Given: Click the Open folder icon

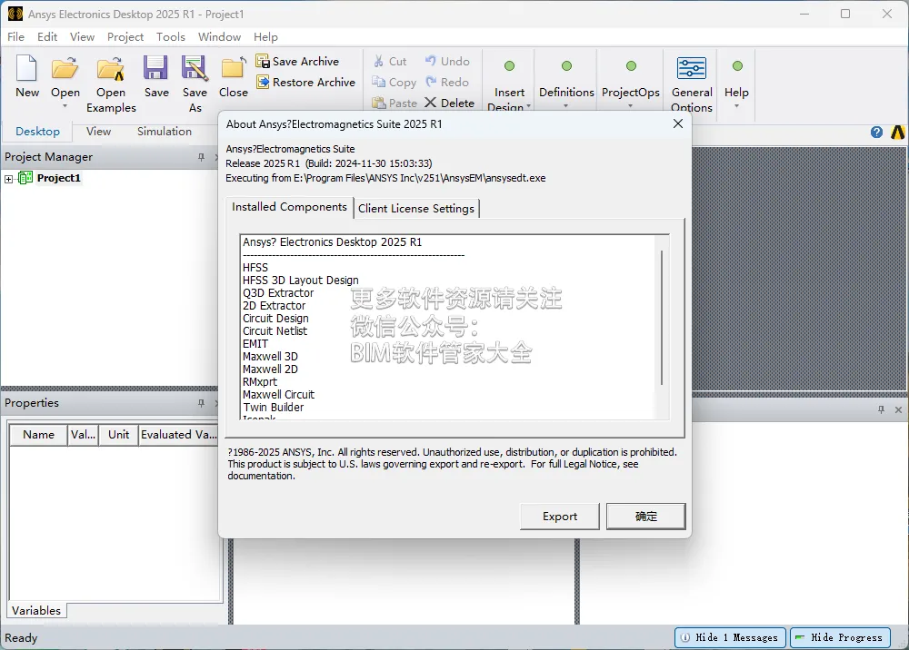Looking at the screenshot, I should pos(65,68).
